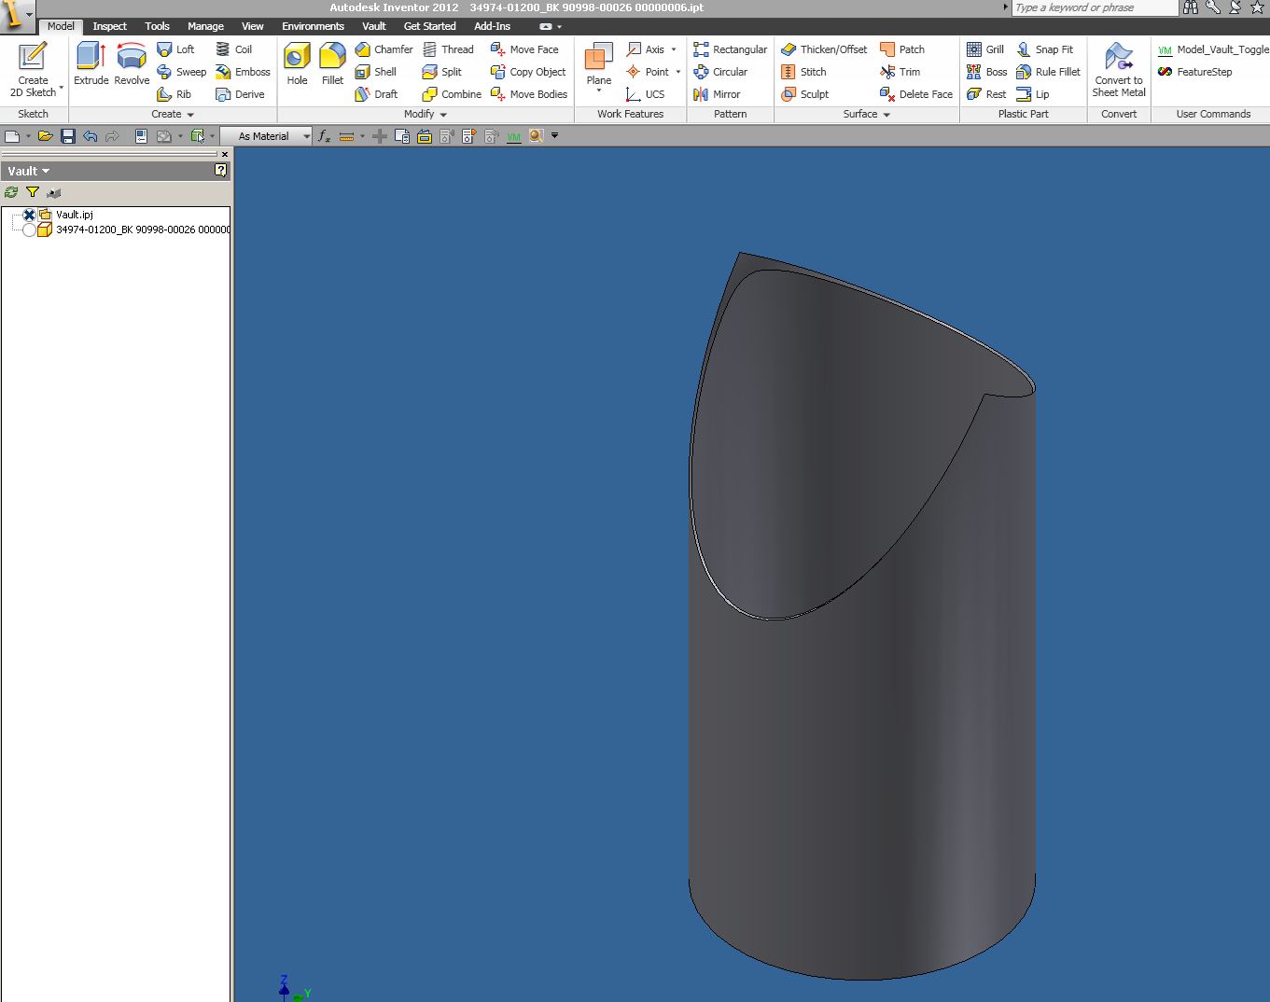Click the Move Bodies tool
1270x1002 pixels.
[x=529, y=94]
